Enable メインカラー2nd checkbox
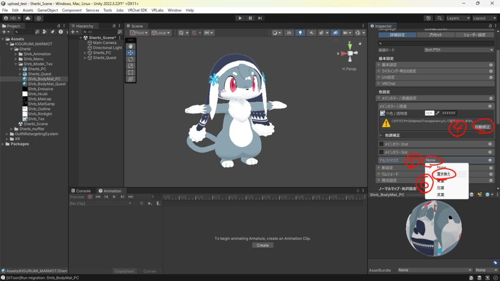This screenshot has width=500, height=281. pos(381,144)
